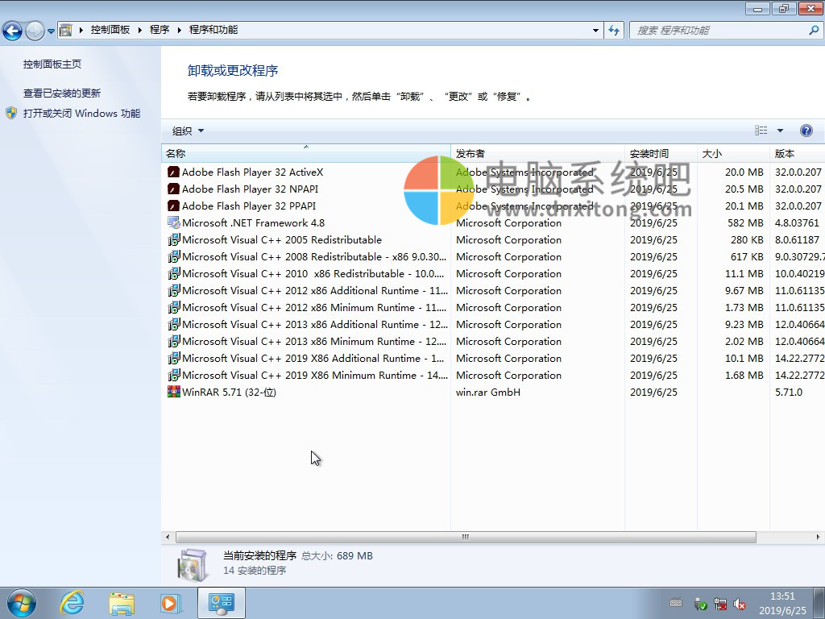The height and width of the screenshot is (619, 825).
Task: Select Visual C++ 2013 x86 Minimum Runtime icon
Action: (x=173, y=341)
